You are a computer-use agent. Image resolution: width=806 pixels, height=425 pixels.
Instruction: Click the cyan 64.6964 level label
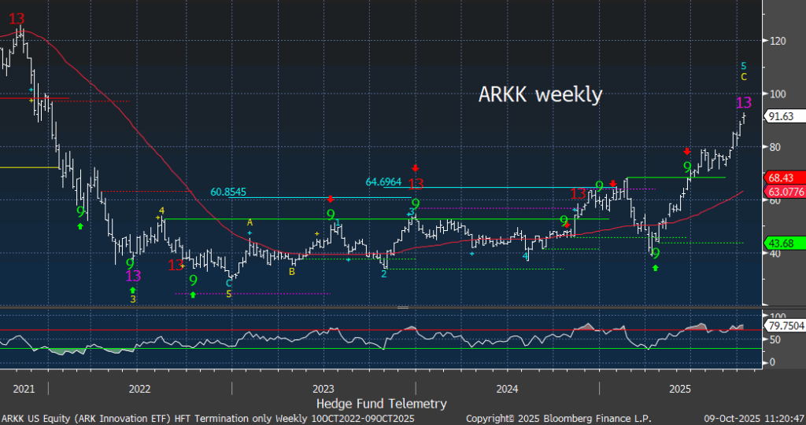tap(389, 182)
